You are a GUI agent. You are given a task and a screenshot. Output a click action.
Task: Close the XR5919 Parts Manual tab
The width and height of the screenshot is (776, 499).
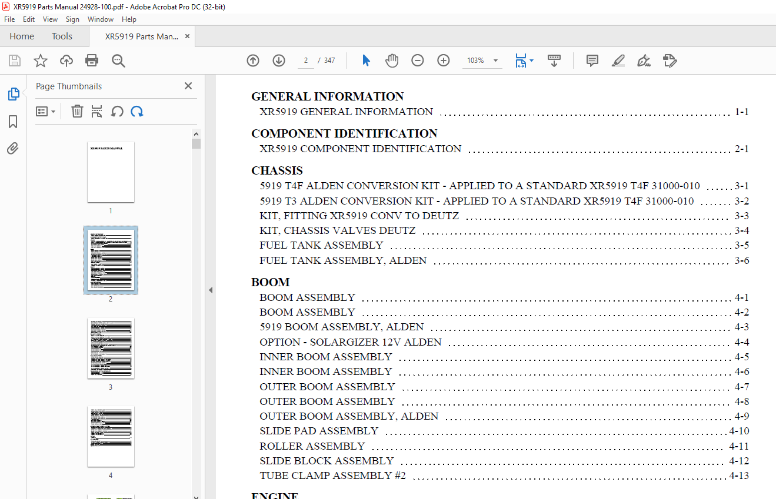[x=188, y=36]
